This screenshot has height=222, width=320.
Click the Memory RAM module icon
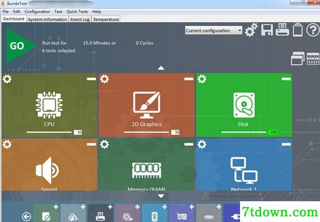click(x=147, y=170)
